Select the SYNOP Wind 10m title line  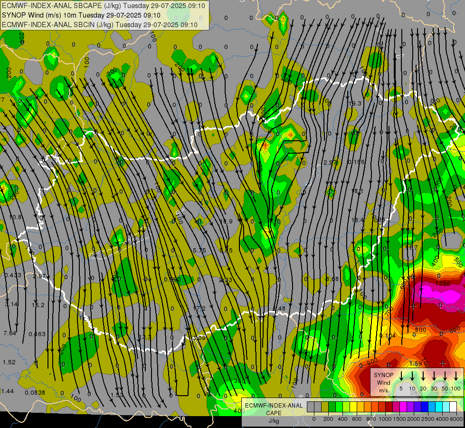pyautogui.click(x=81, y=15)
